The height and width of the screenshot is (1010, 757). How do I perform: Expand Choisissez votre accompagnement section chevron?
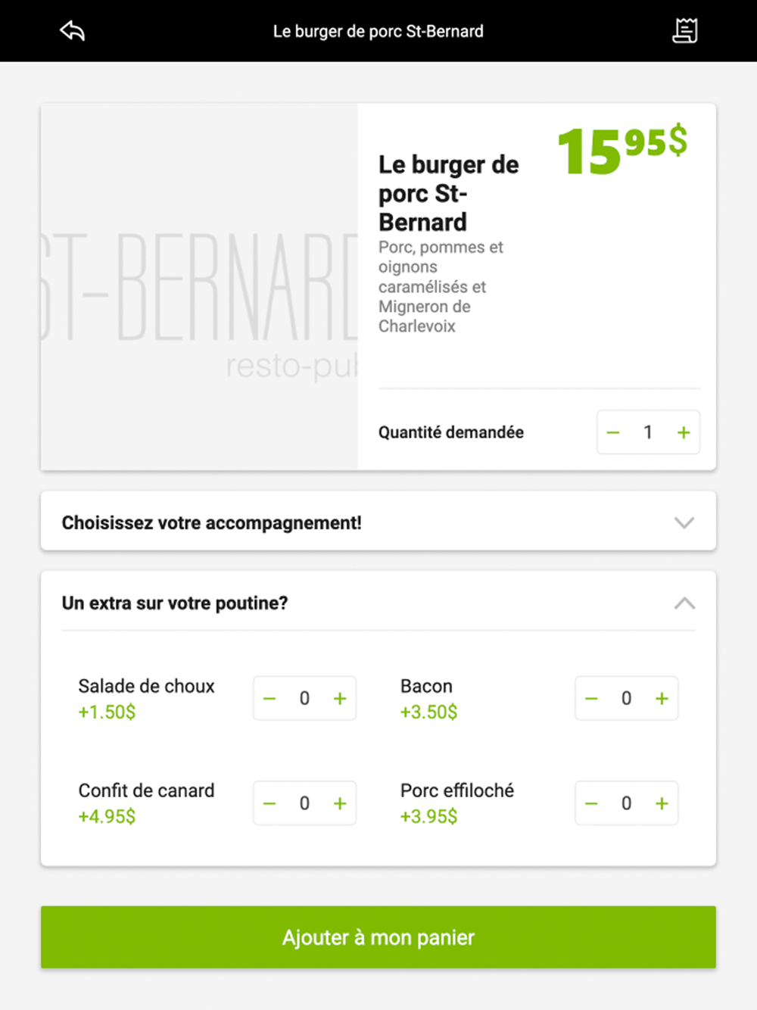point(684,522)
